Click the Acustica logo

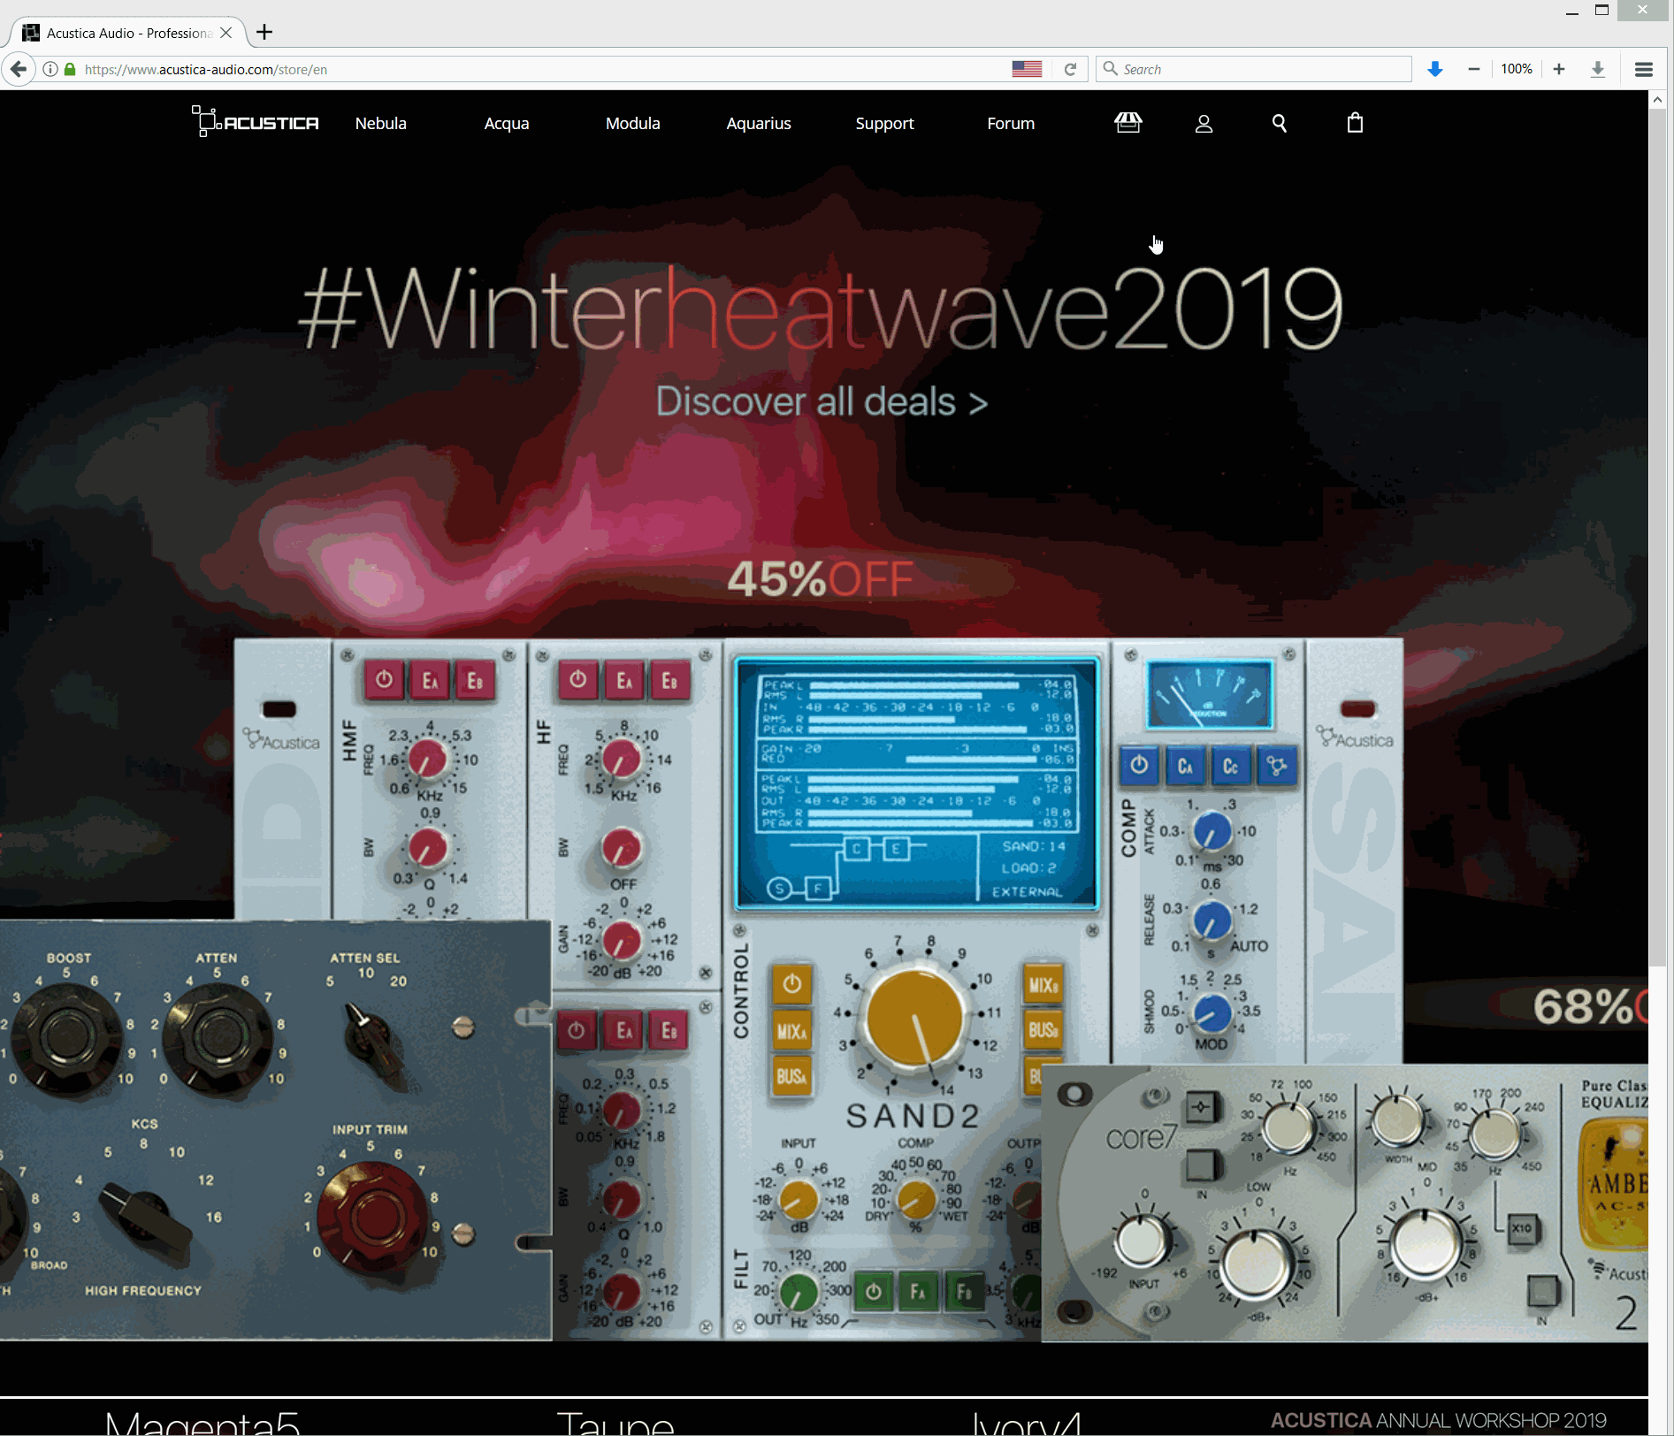click(x=256, y=122)
